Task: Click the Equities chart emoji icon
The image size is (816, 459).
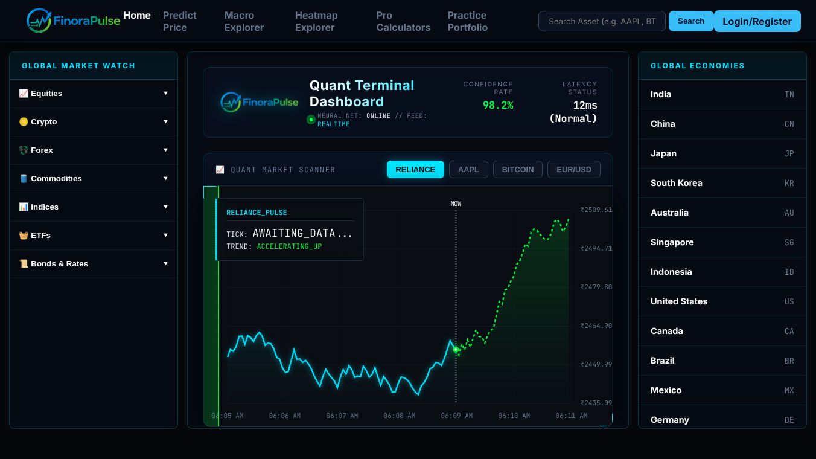Action: (24, 94)
